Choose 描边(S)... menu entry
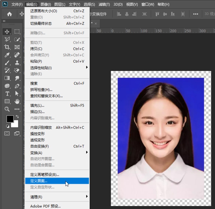Image resolution: width=215 pixels, height=209 pixels. 57,112
